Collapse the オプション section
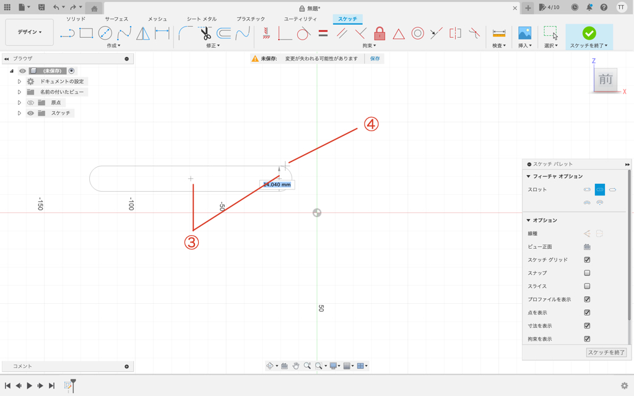The image size is (634, 396). tap(529, 220)
